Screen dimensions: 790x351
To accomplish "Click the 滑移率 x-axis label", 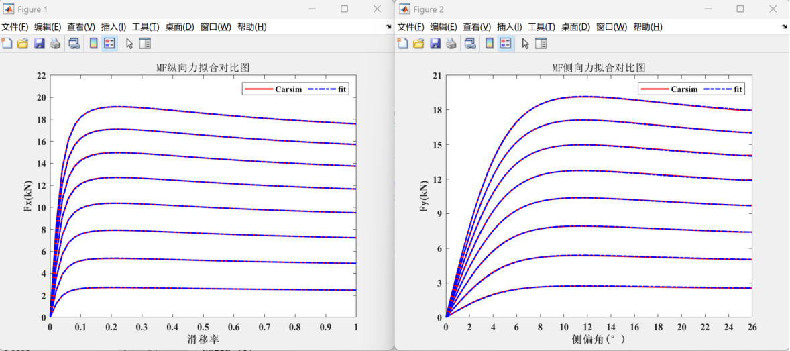I will pos(203,339).
